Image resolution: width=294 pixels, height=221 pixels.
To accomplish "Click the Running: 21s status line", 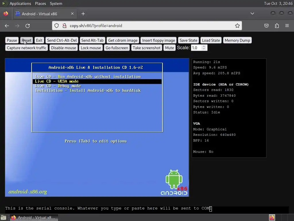I will pyautogui.click(x=207, y=62).
